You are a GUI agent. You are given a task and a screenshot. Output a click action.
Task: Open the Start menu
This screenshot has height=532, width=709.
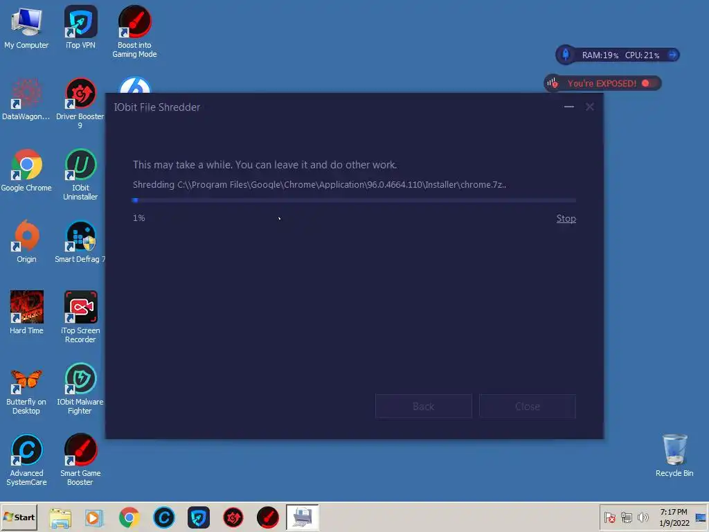(x=19, y=517)
